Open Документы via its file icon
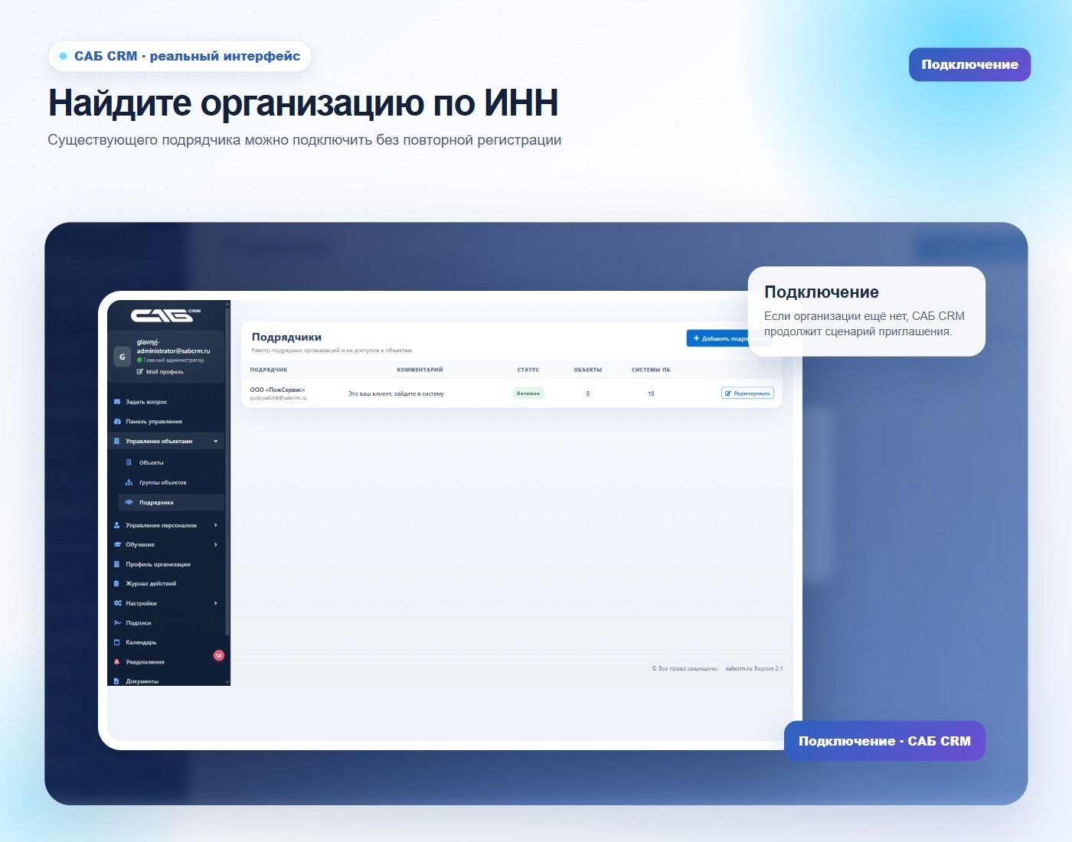The image size is (1072, 842). (x=117, y=681)
